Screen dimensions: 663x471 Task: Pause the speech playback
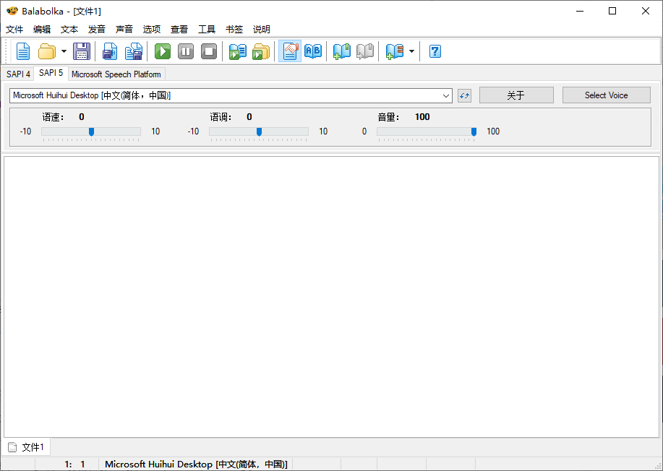[x=185, y=51]
